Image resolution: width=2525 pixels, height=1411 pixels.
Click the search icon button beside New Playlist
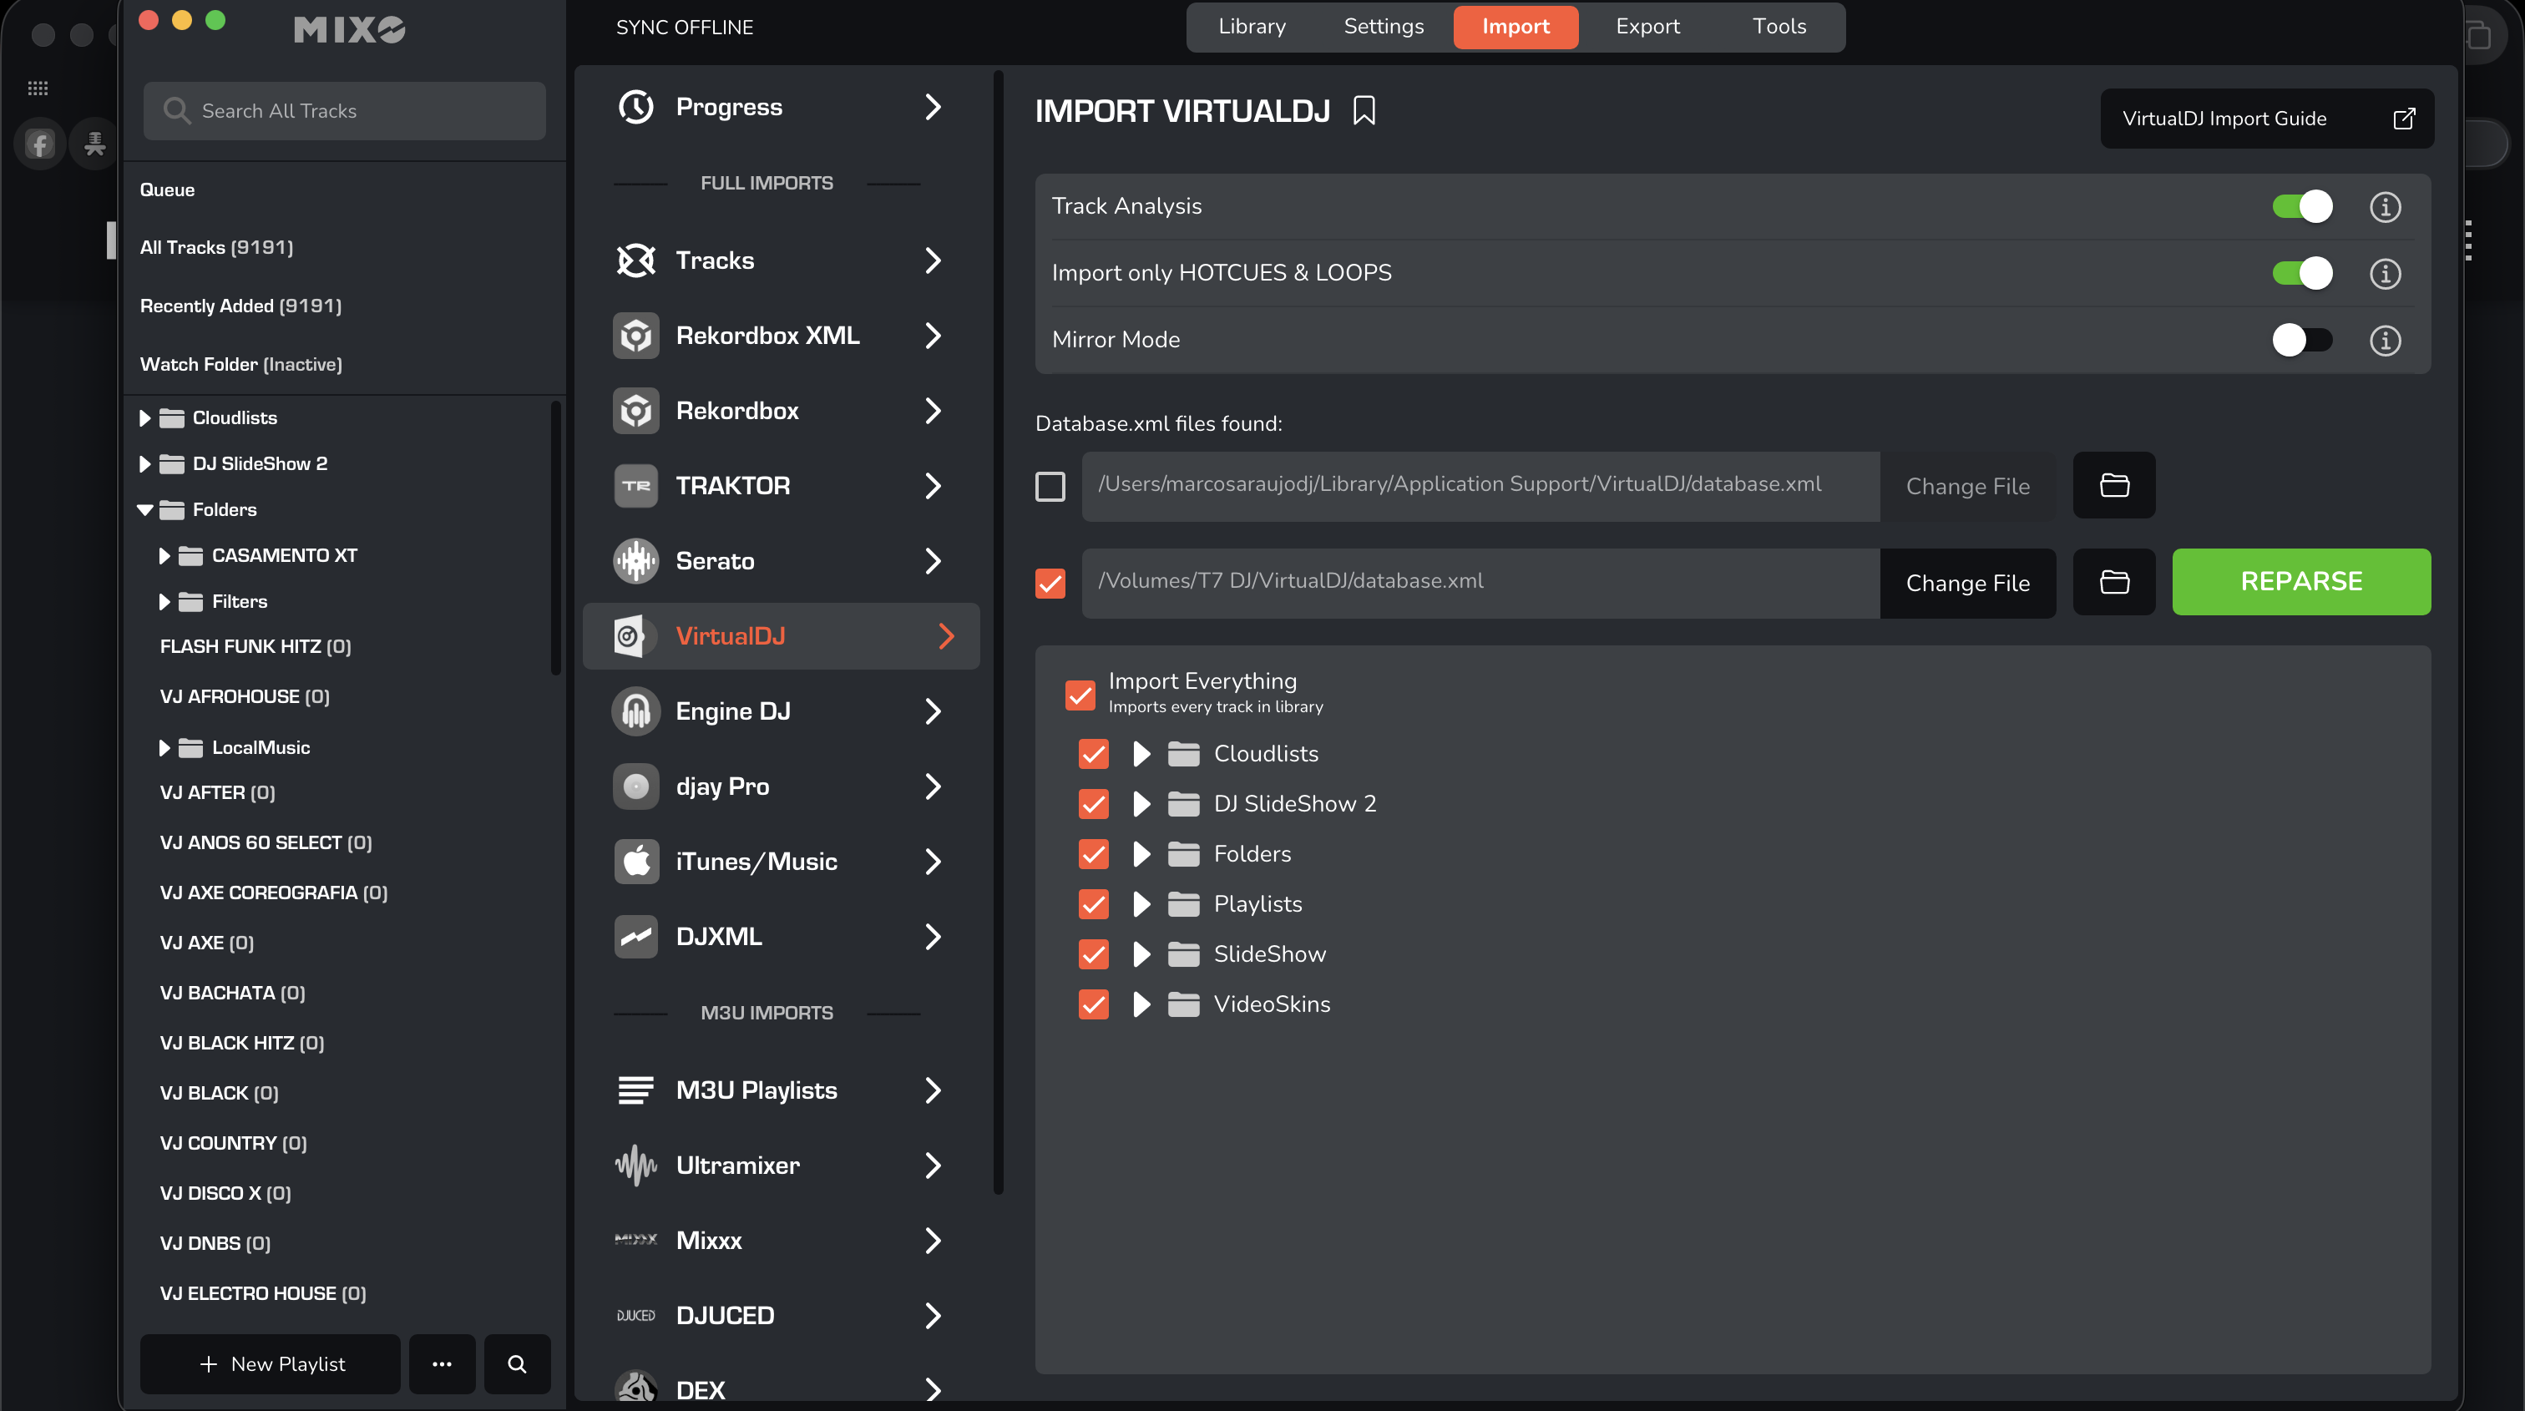[517, 1364]
